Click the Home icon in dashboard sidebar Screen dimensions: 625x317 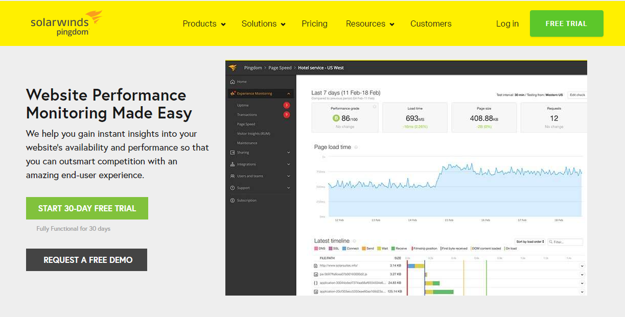tap(233, 82)
